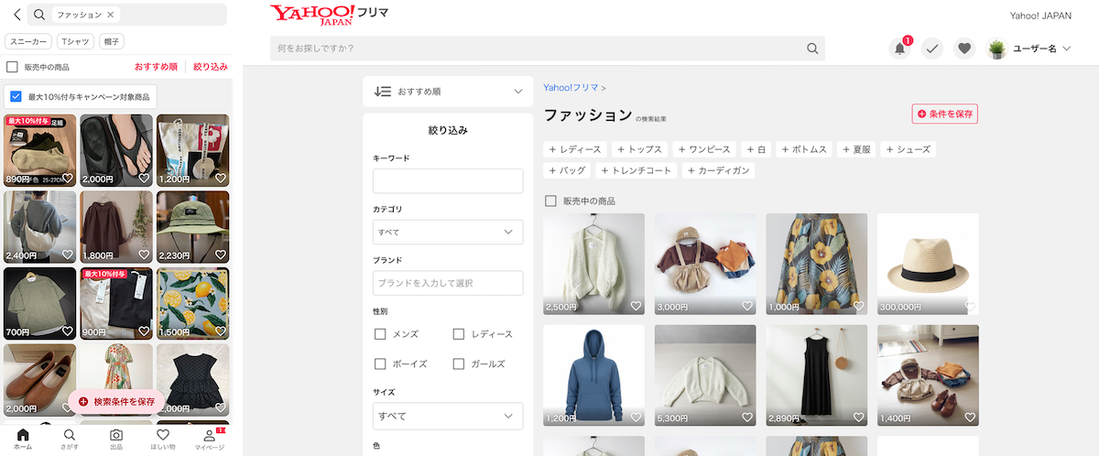
Task: Open notifications bell icon
Action: pyautogui.click(x=900, y=49)
